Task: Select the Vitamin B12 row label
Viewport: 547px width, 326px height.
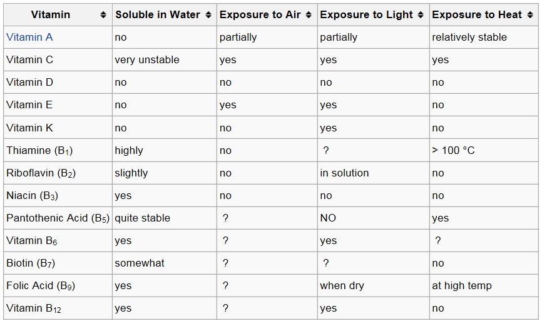Action: click(34, 308)
